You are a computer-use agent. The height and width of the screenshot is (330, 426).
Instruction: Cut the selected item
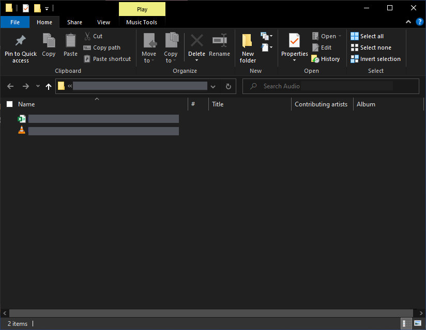tap(93, 36)
